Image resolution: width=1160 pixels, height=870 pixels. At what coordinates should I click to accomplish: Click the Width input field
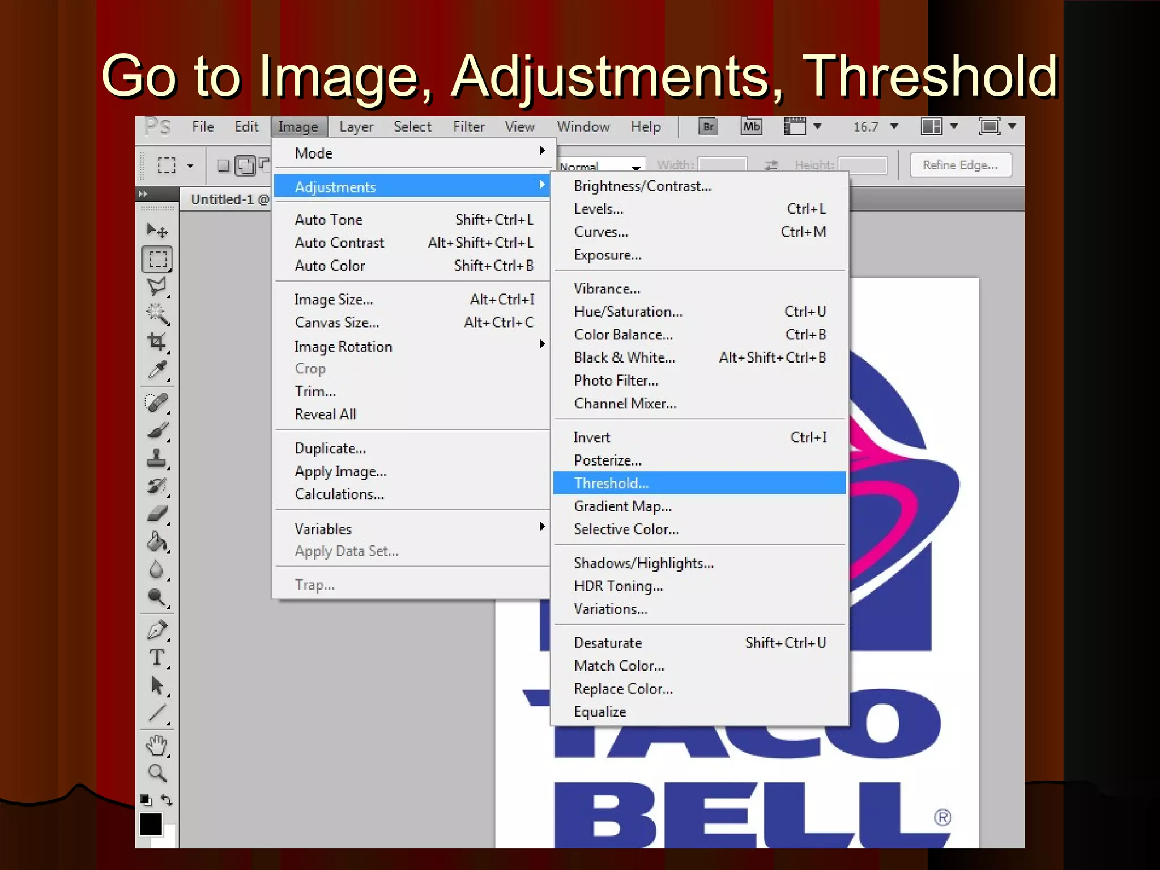pyautogui.click(x=722, y=165)
